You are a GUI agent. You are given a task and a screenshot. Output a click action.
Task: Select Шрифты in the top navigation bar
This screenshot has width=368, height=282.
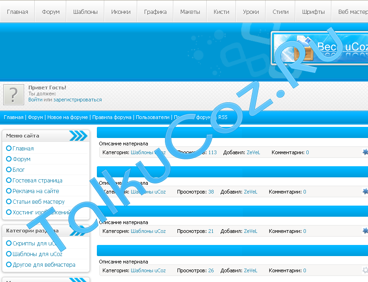point(313,12)
